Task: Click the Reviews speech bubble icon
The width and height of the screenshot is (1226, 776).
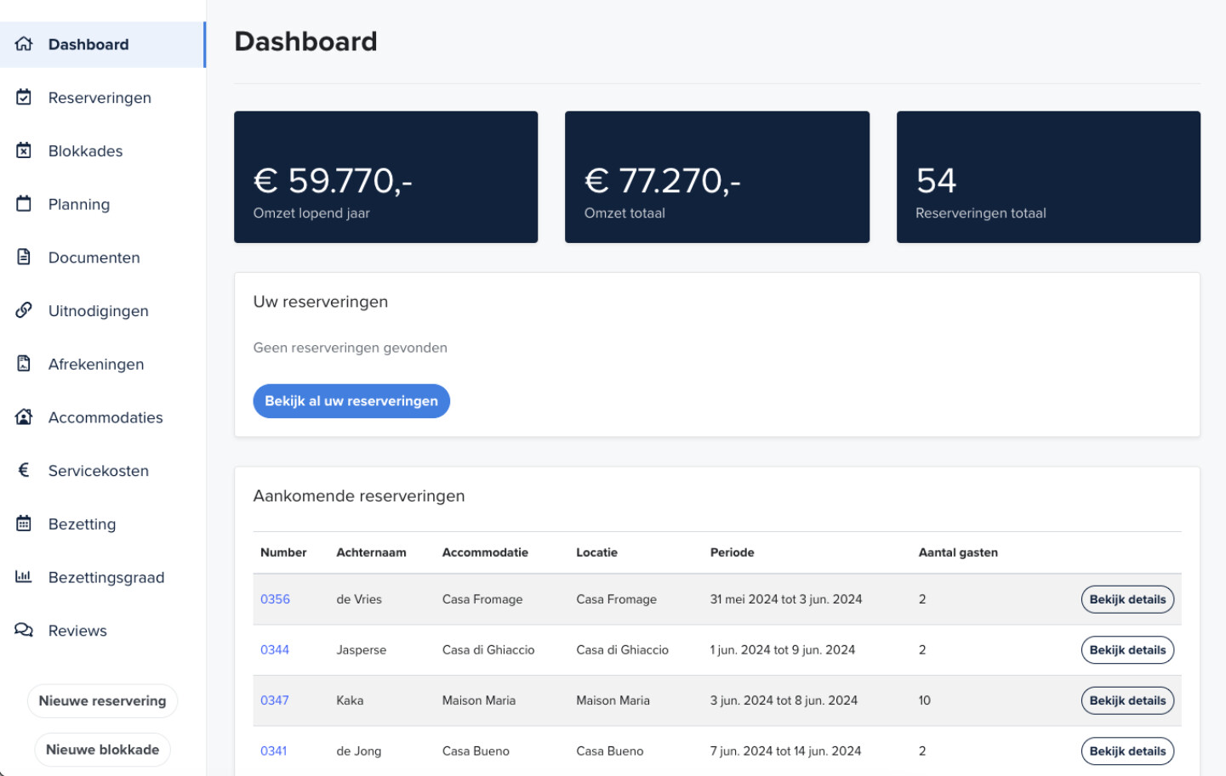Action: coord(24,630)
